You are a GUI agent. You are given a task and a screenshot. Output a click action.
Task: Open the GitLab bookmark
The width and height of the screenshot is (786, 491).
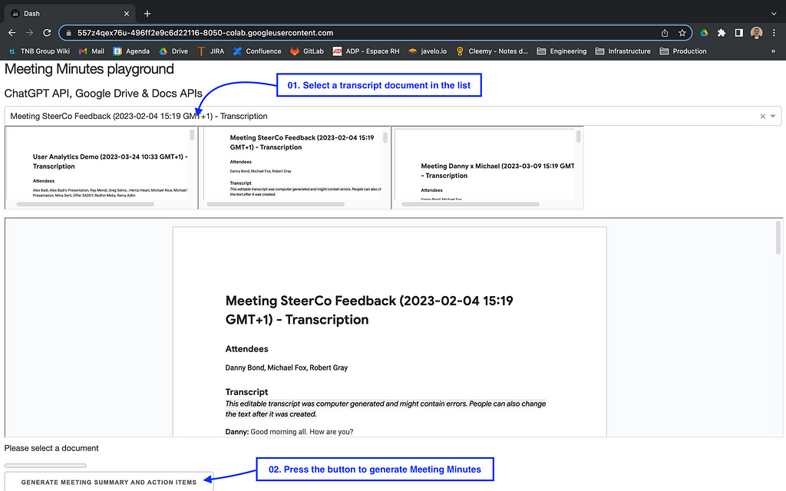tap(307, 51)
